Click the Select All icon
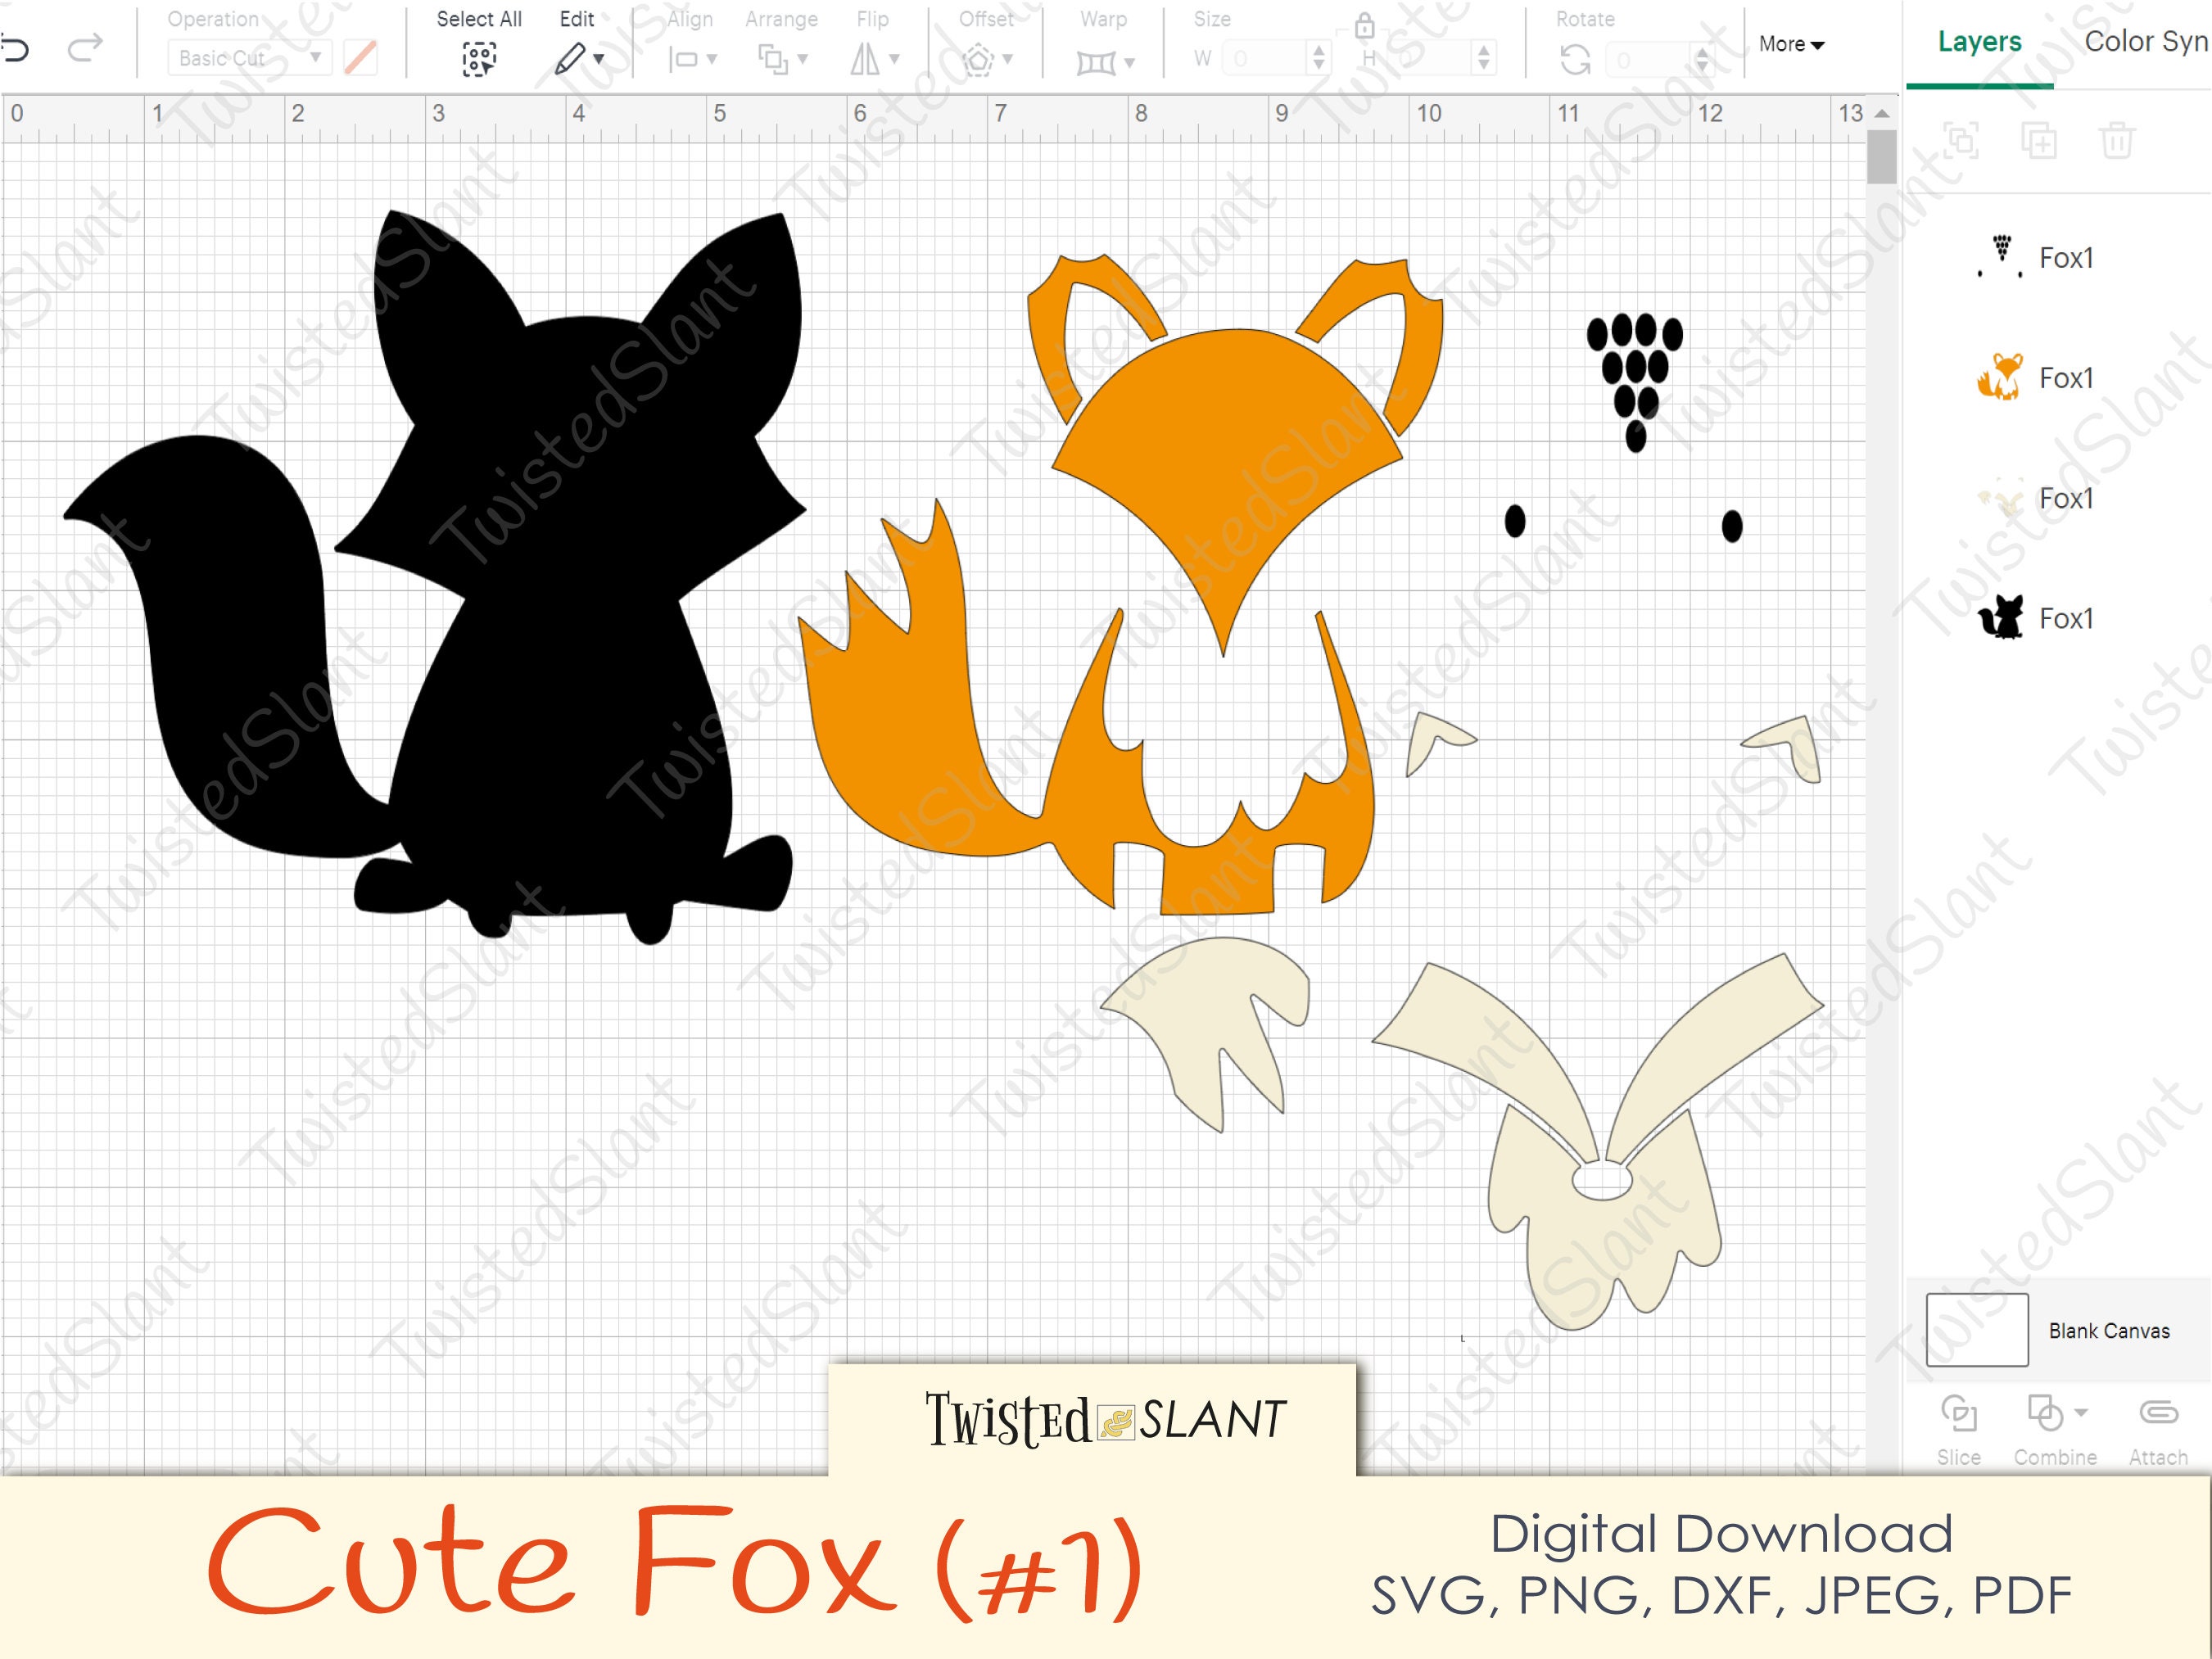The height and width of the screenshot is (1659, 2212). pos(478,57)
